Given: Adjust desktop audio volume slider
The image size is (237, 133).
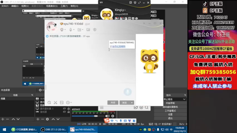Looking at the screenshot, I should (x=96, y=116).
